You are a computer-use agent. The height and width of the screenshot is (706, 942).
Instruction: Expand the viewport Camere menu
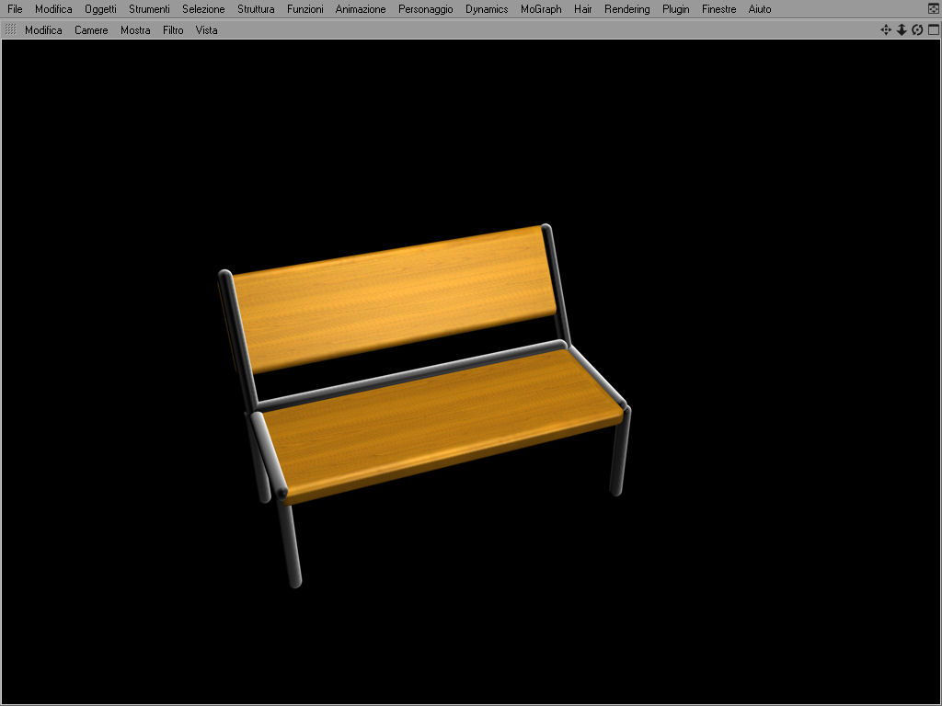click(91, 30)
